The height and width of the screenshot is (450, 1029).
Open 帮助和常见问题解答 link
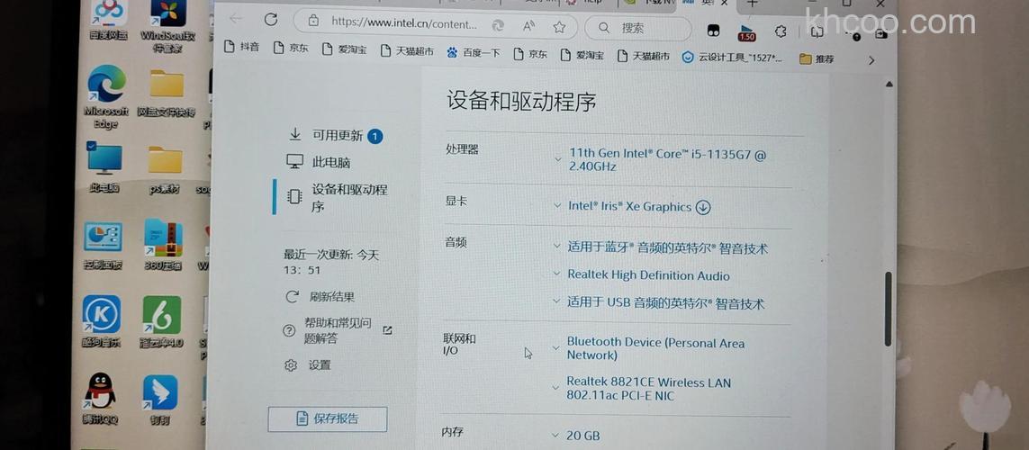[338, 331]
